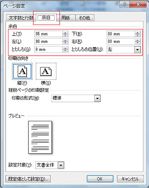
Task: Decrease the 上(T) top margin value
Action: pos(65,35)
